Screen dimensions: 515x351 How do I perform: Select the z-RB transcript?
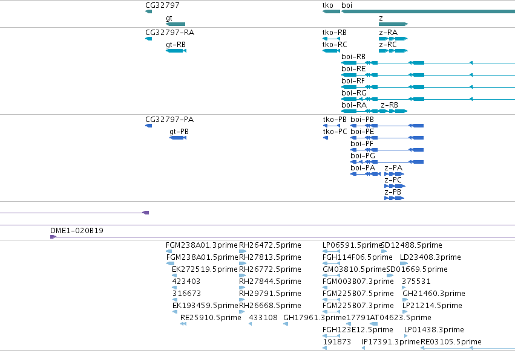(394, 111)
